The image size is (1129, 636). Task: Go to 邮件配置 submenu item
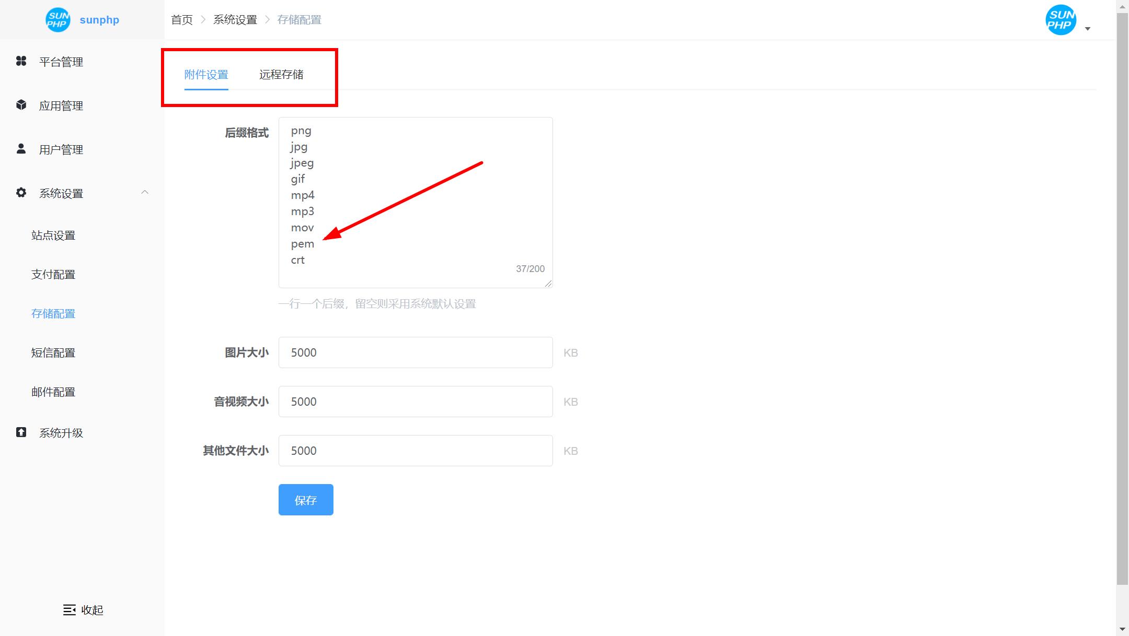pos(53,392)
